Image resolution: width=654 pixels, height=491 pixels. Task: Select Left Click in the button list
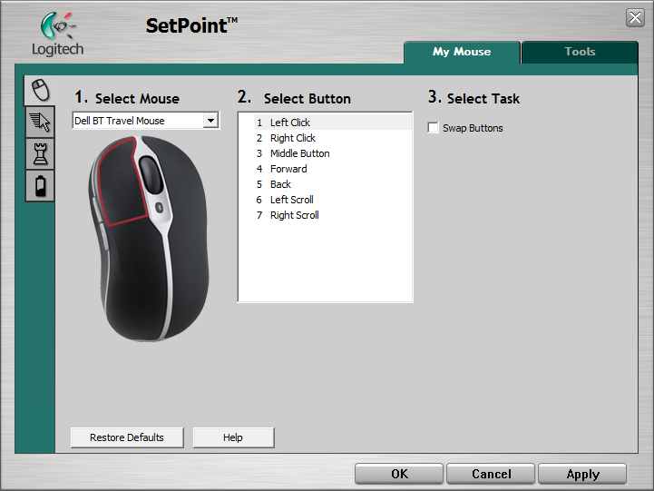point(333,123)
